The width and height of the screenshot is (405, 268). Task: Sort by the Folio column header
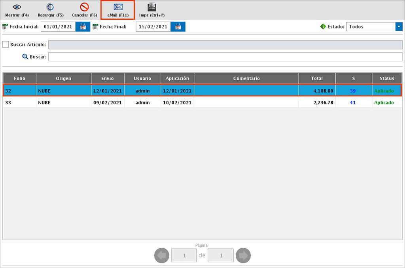pos(19,78)
